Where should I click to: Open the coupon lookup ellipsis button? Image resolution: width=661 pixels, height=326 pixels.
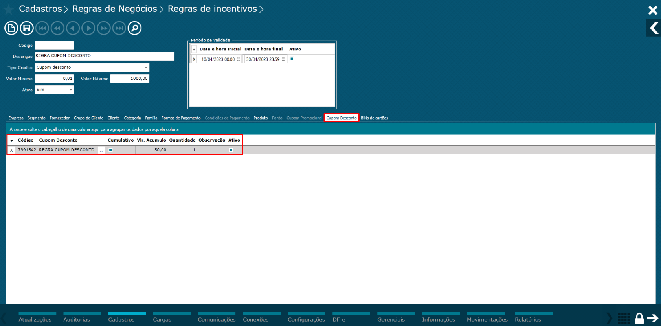pyautogui.click(x=101, y=150)
